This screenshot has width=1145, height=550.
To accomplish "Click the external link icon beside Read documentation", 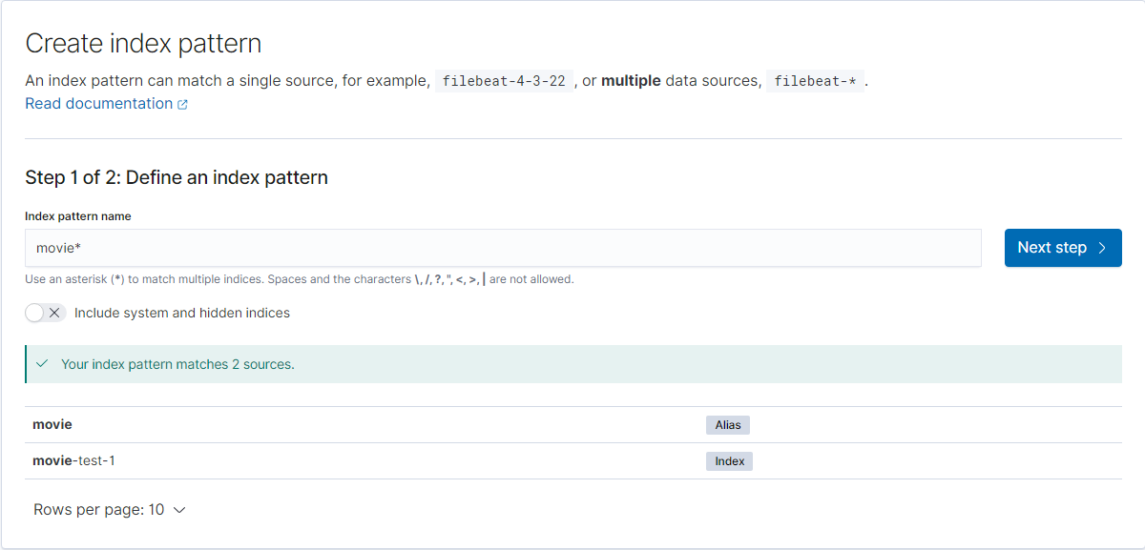I will 182,105.
